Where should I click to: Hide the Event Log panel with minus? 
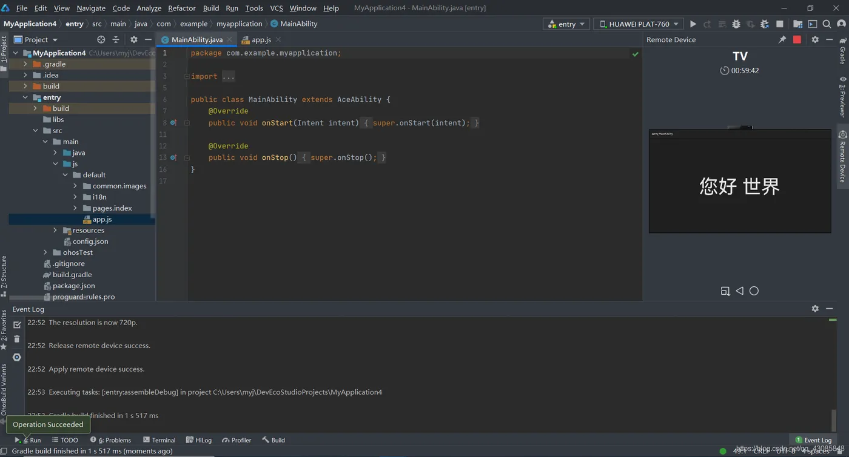830,309
